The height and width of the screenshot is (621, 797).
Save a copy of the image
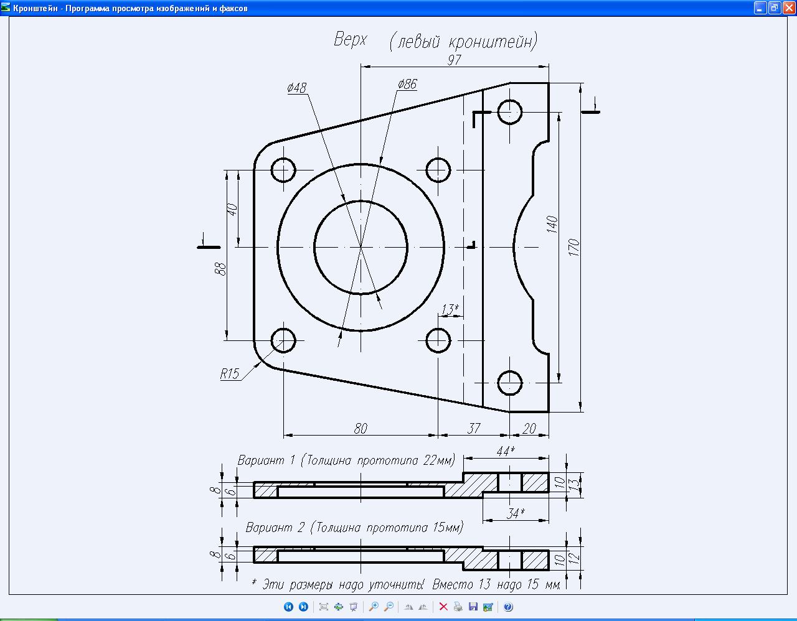coord(473,607)
